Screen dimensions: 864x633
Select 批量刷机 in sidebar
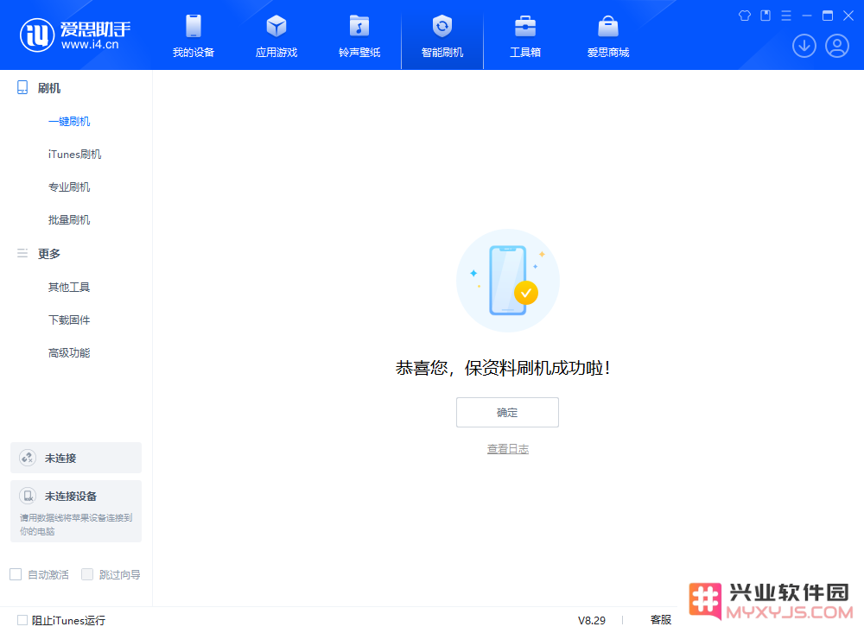pos(69,220)
